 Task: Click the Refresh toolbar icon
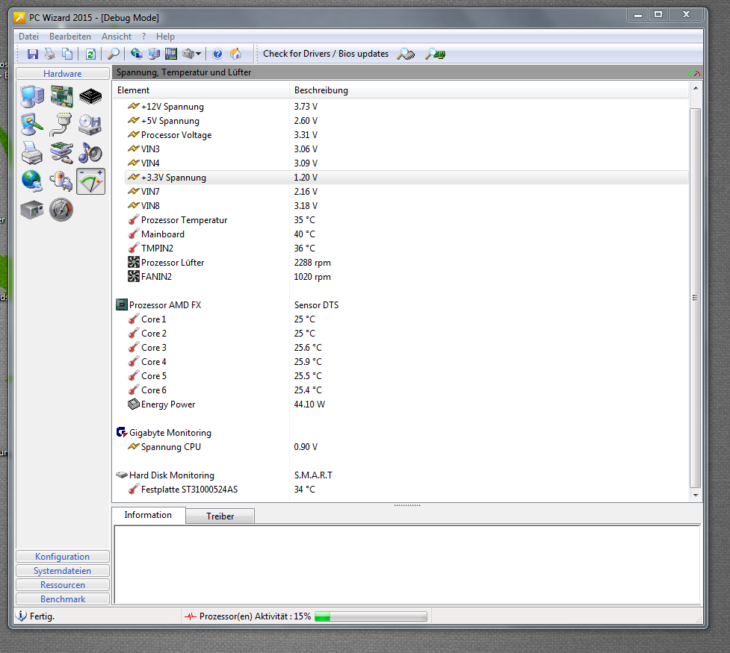click(x=91, y=54)
